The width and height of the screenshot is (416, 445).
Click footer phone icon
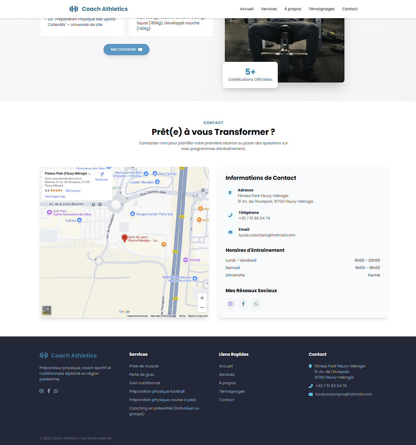pyautogui.click(x=311, y=386)
